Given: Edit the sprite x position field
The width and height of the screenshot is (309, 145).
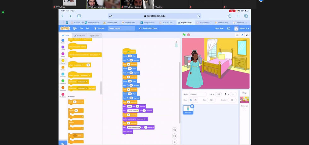Looking at the screenshot, I should pos(218,94).
